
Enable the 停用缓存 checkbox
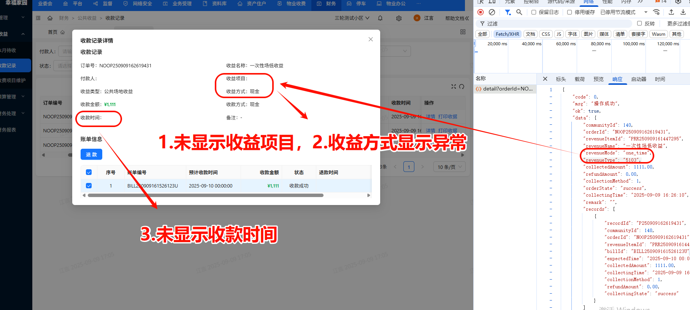(x=569, y=12)
